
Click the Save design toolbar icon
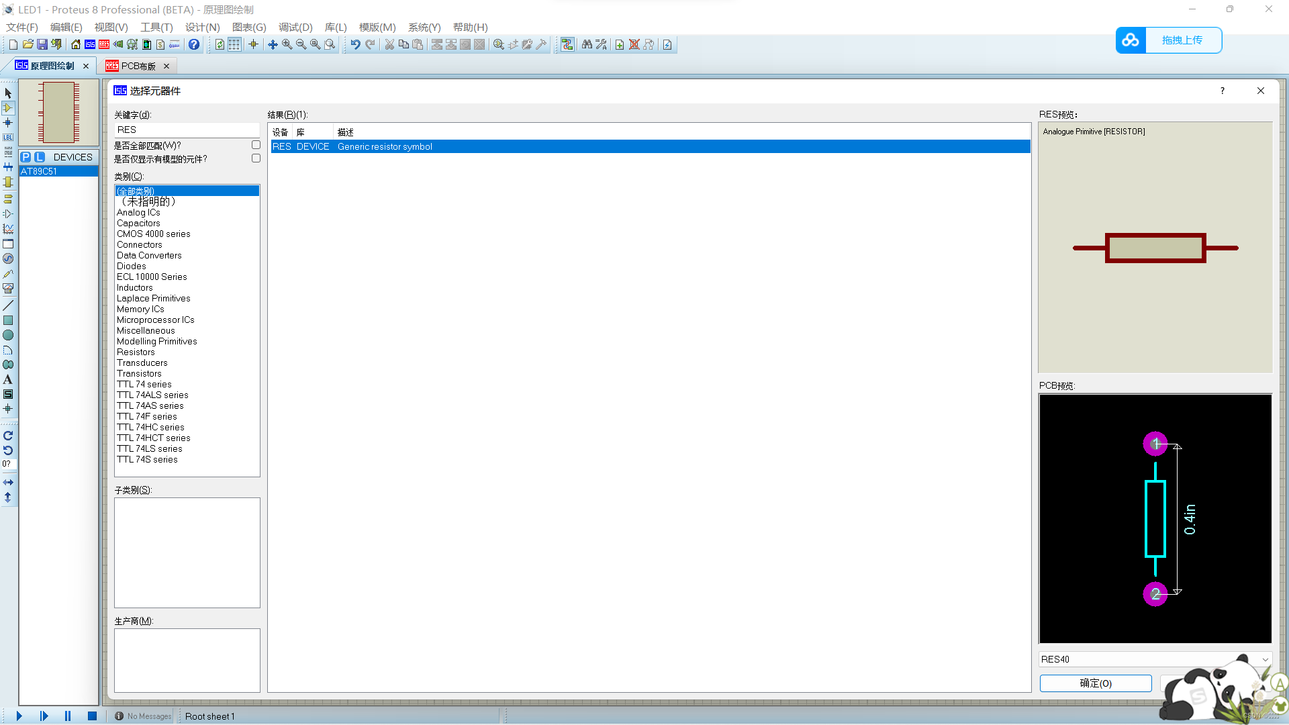point(42,44)
